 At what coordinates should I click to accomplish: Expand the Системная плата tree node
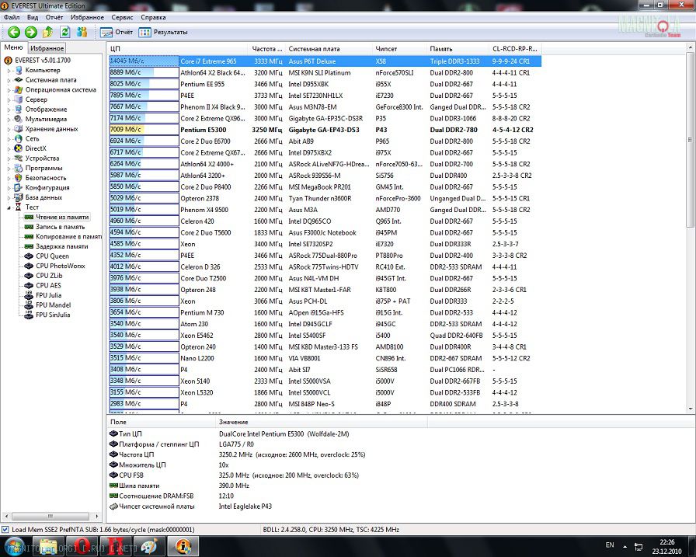pos(9,80)
